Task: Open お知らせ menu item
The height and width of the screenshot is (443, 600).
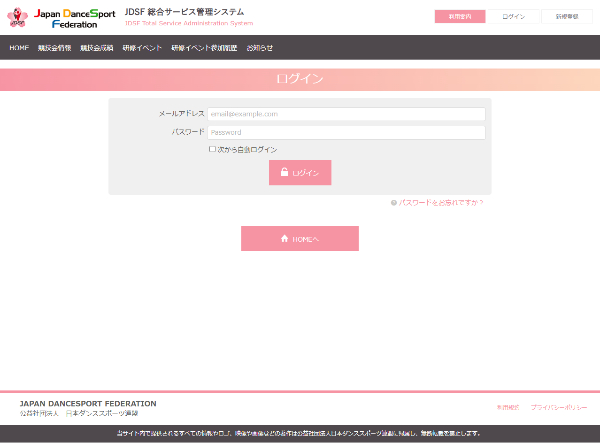Action: tap(260, 47)
